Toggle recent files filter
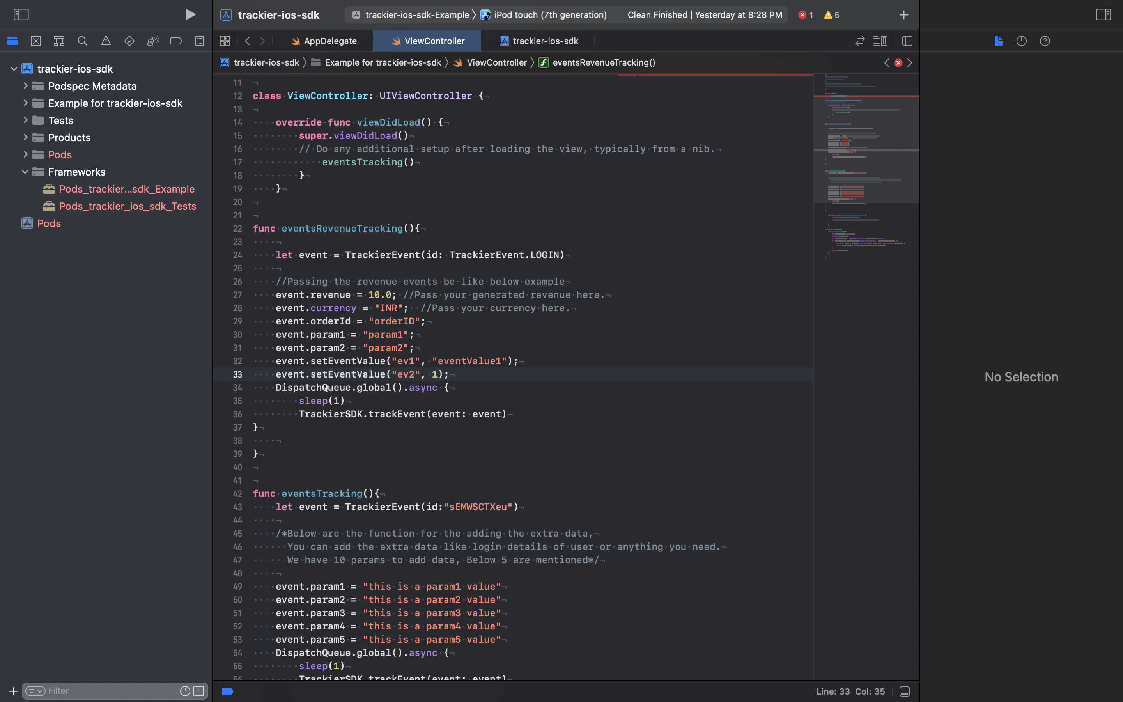The height and width of the screenshot is (702, 1123). (185, 691)
